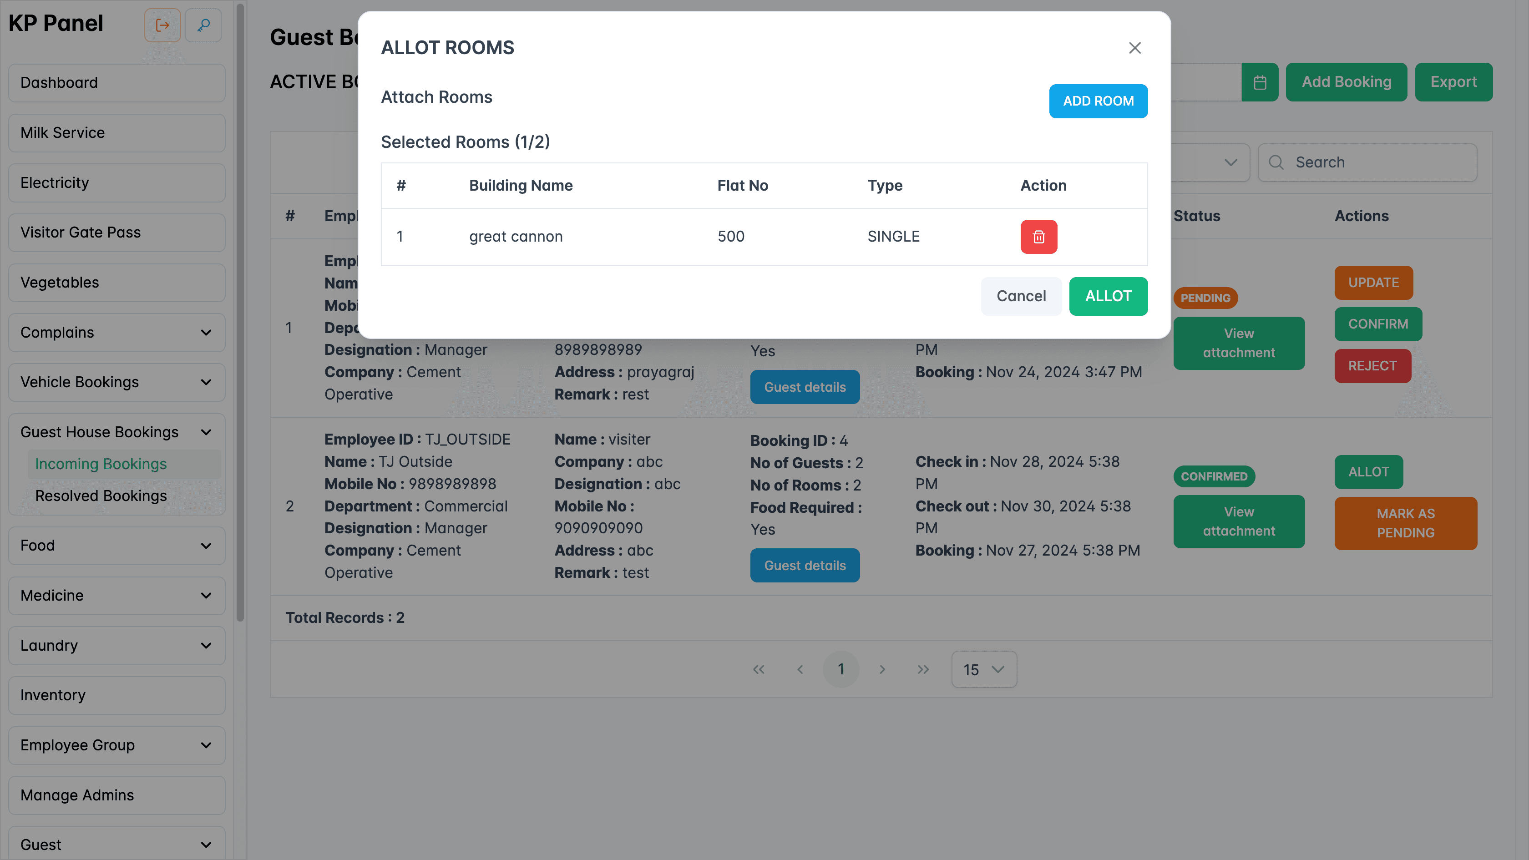Close the Allot Rooms dialog
The image size is (1529, 860).
pos(1134,47)
